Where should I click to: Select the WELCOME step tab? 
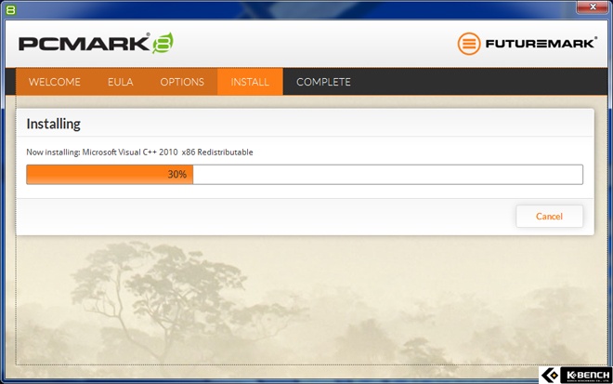point(55,82)
